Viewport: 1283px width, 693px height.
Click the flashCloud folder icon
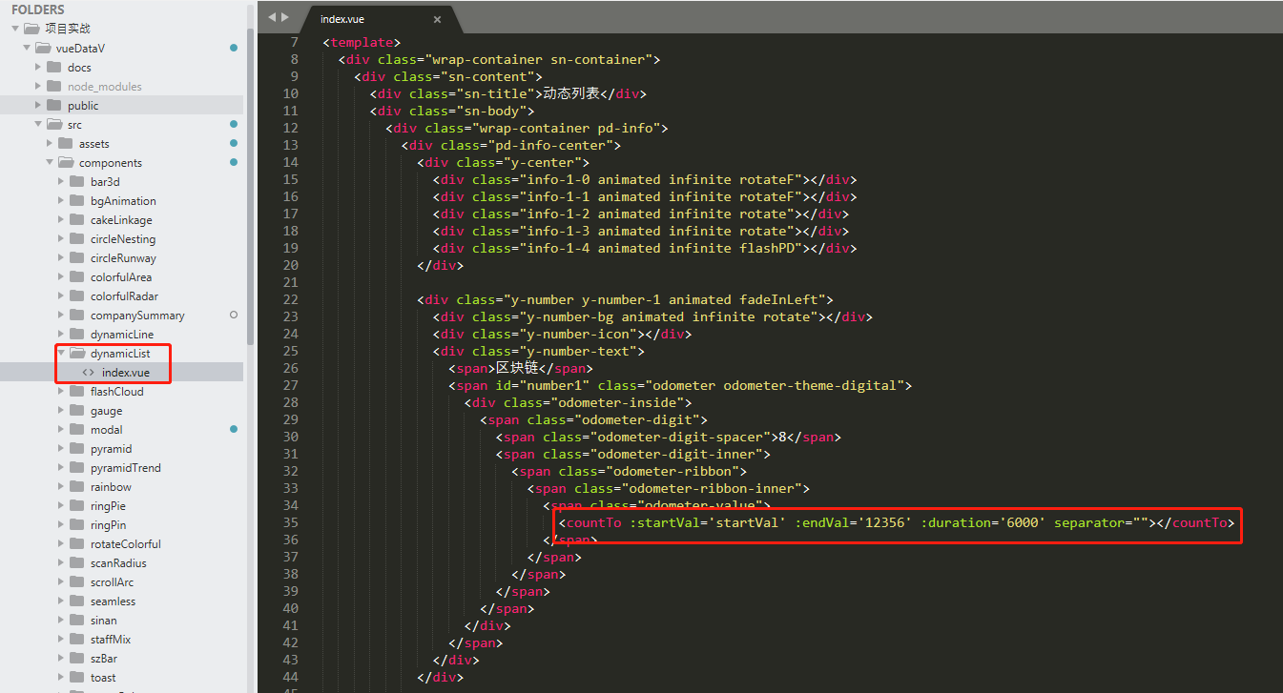pyautogui.click(x=76, y=391)
